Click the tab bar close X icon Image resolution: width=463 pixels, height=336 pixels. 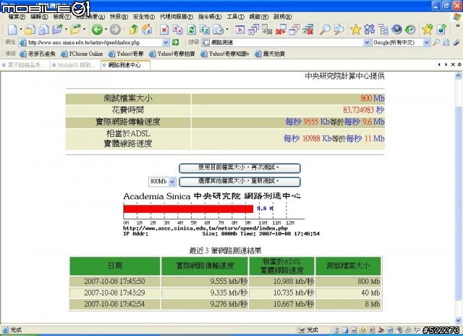point(453,64)
